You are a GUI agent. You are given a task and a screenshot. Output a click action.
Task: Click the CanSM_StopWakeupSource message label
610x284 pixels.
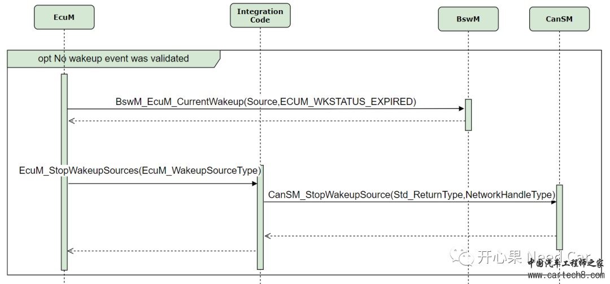[x=412, y=194]
